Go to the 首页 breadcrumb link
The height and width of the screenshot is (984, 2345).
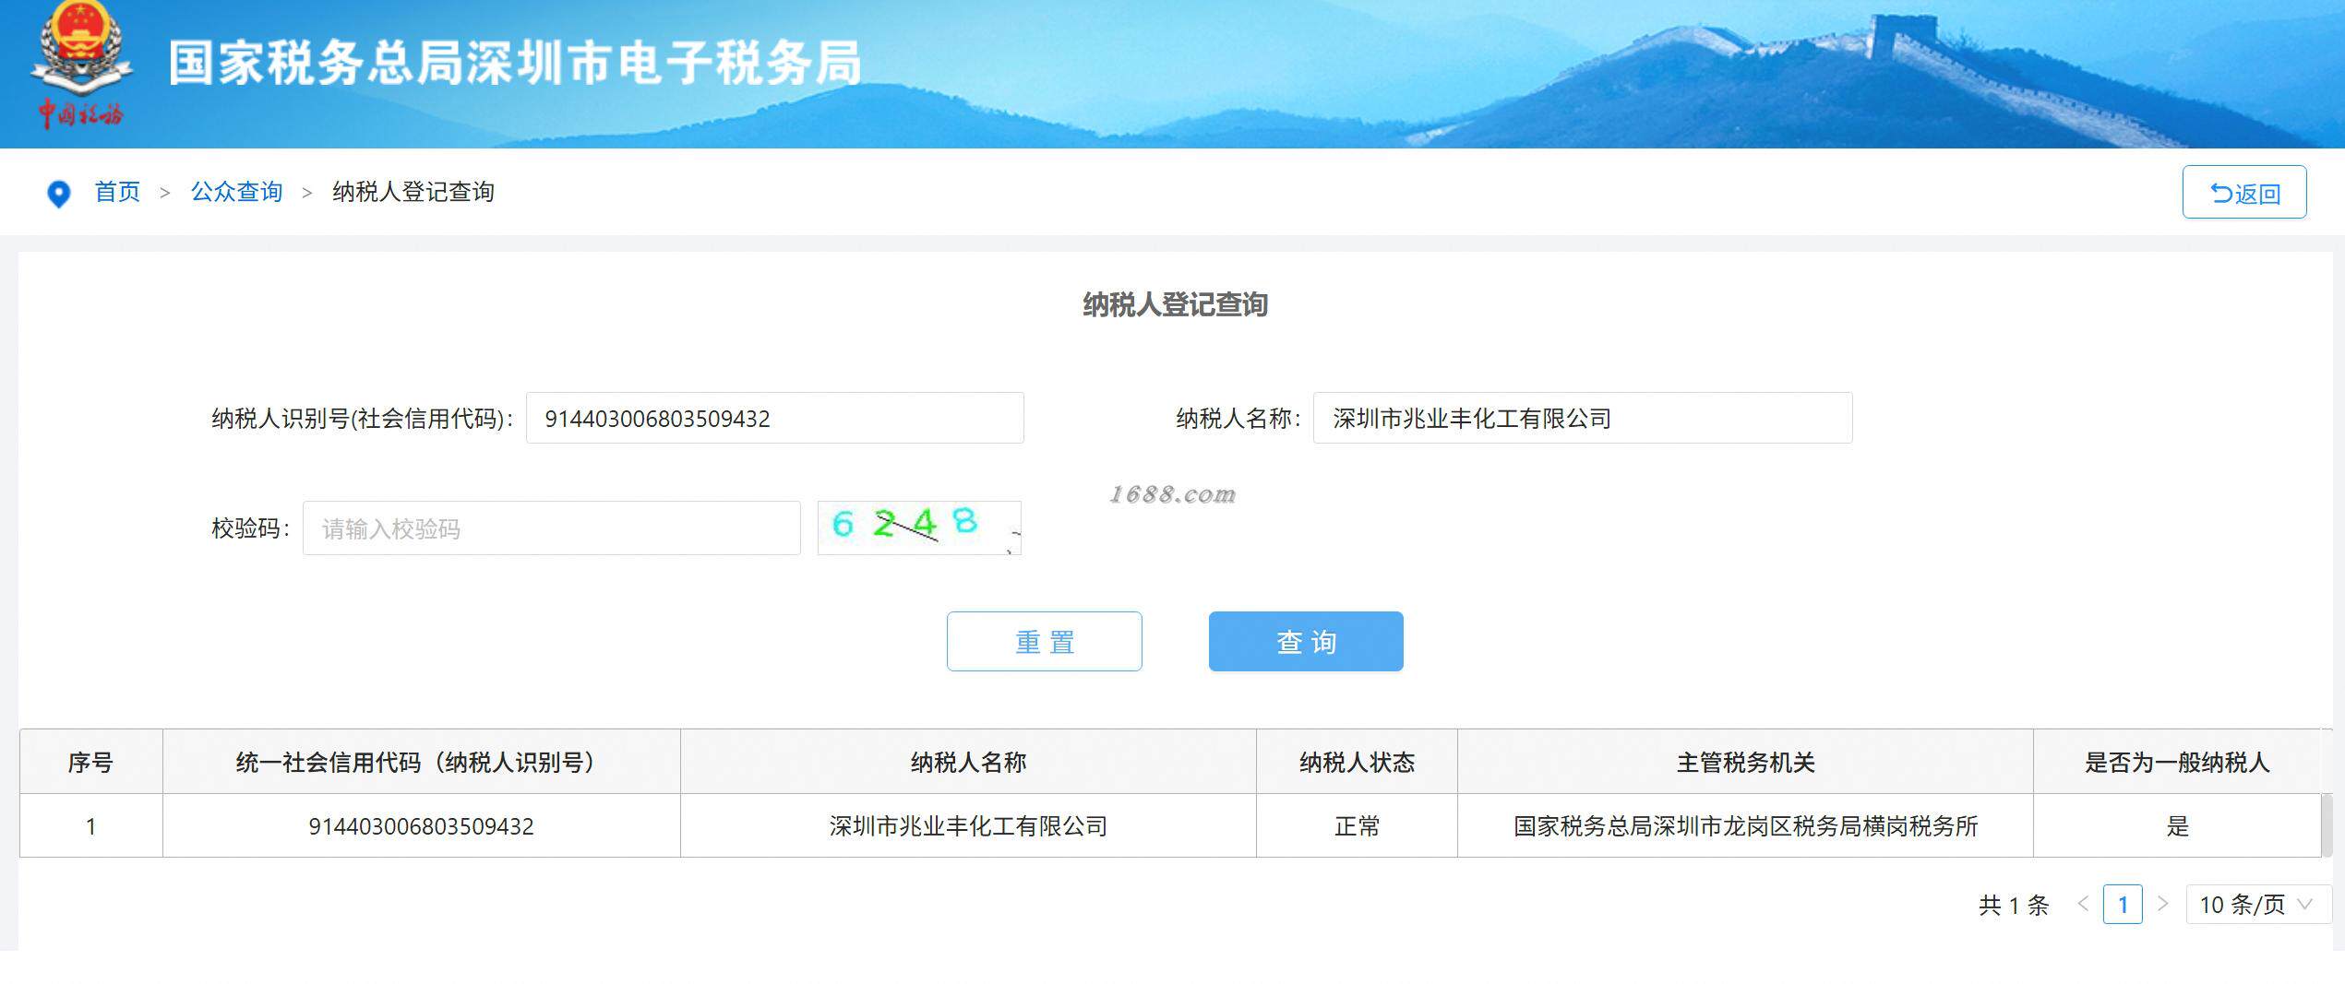click(117, 192)
